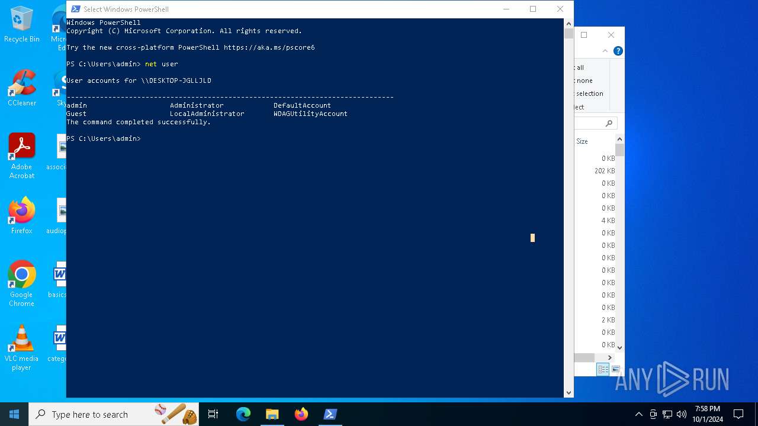Screen dimensions: 758x426
Task: Switch to File Explorer on the taskbar
Action: click(x=272, y=414)
